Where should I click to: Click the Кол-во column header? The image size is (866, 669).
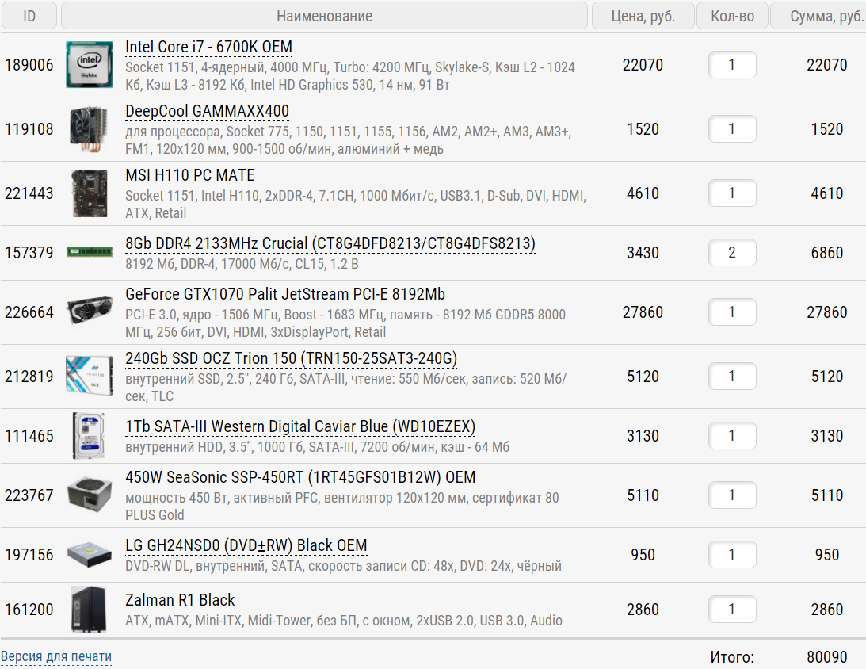tap(732, 16)
